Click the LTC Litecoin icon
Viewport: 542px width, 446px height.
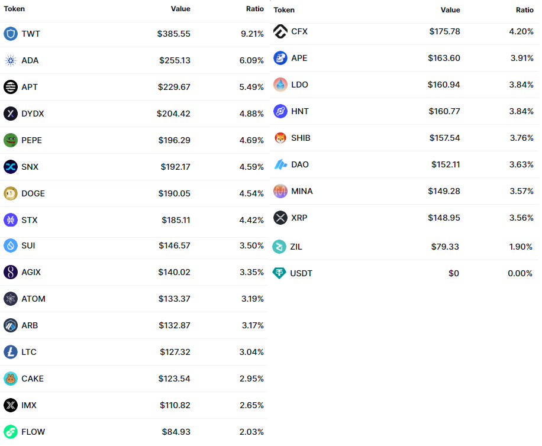coord(11,352)
